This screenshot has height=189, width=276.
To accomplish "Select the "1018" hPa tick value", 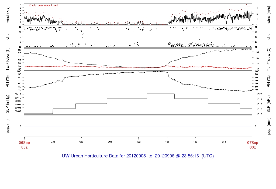I will point(259,104).
